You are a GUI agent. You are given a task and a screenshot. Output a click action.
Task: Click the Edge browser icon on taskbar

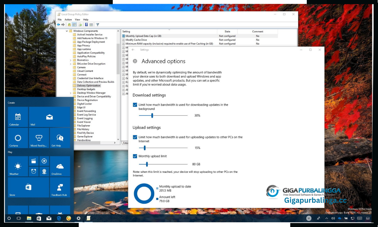pyautogui.click(x=59, y=218)
